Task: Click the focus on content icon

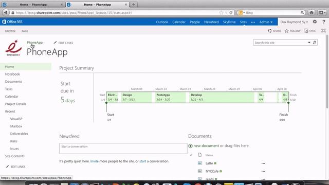Action: click(323, 31)
